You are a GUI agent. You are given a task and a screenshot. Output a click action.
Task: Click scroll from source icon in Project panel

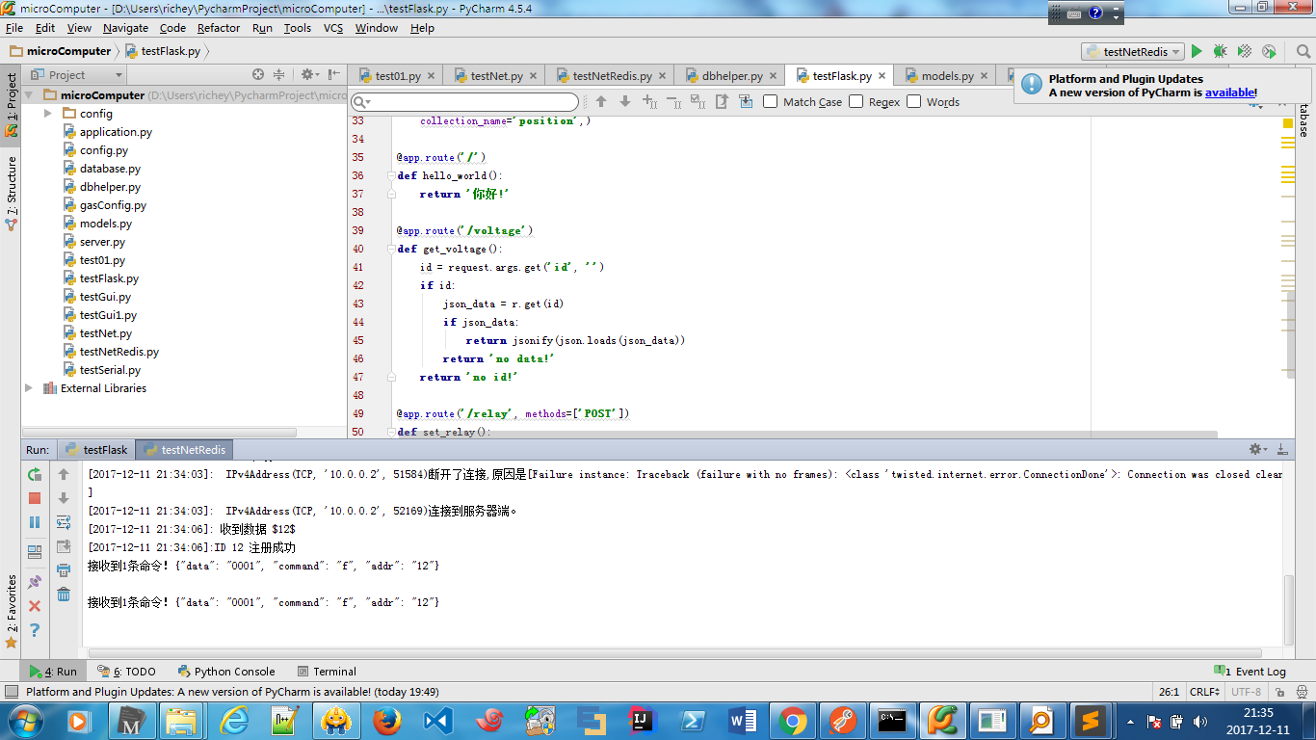click(x=258, y=74)
